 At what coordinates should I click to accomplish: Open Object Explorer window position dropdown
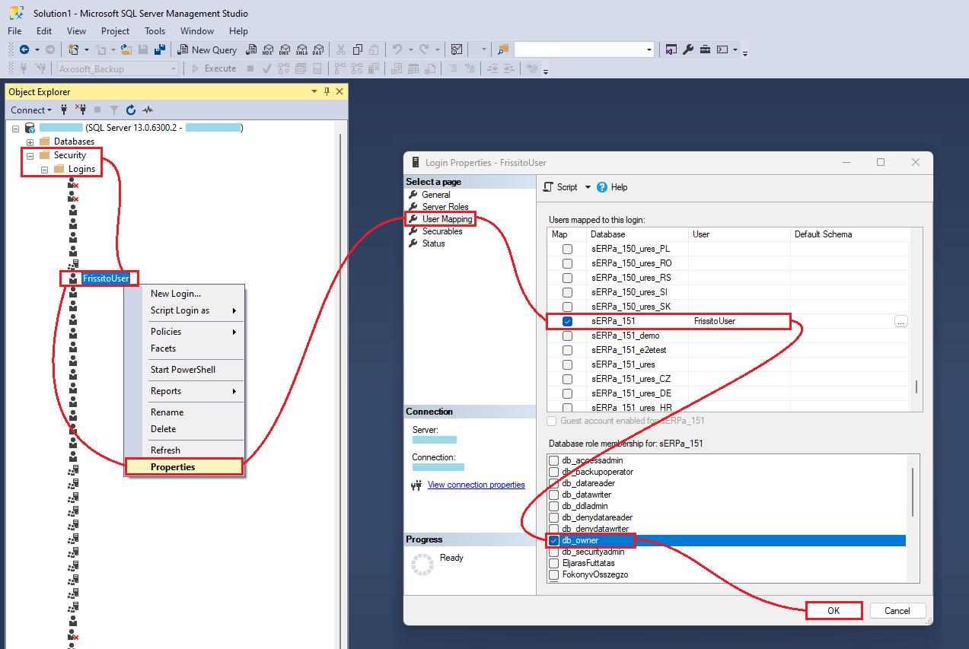[x=314, y=91]
